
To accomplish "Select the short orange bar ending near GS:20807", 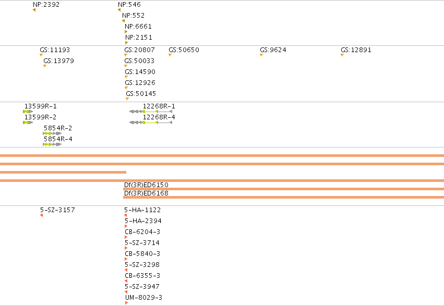I will coord(63,172).
